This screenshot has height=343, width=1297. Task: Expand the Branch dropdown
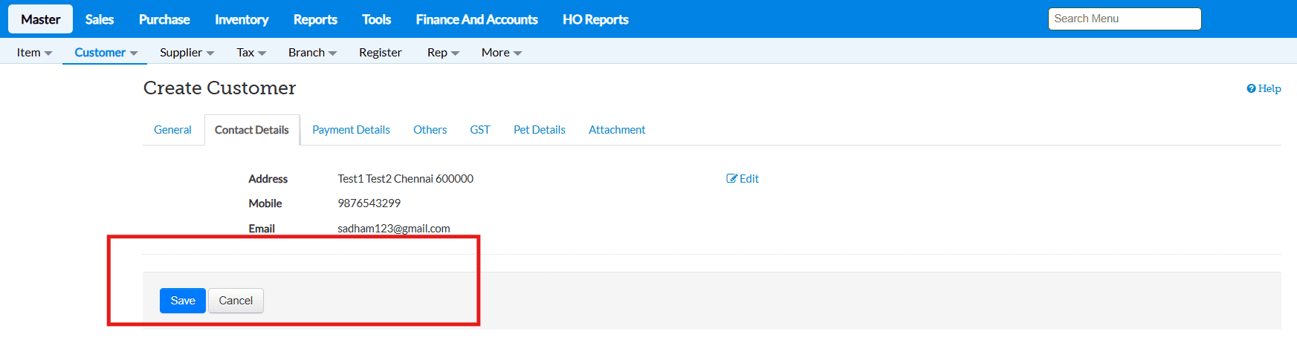tap(312, 53)
